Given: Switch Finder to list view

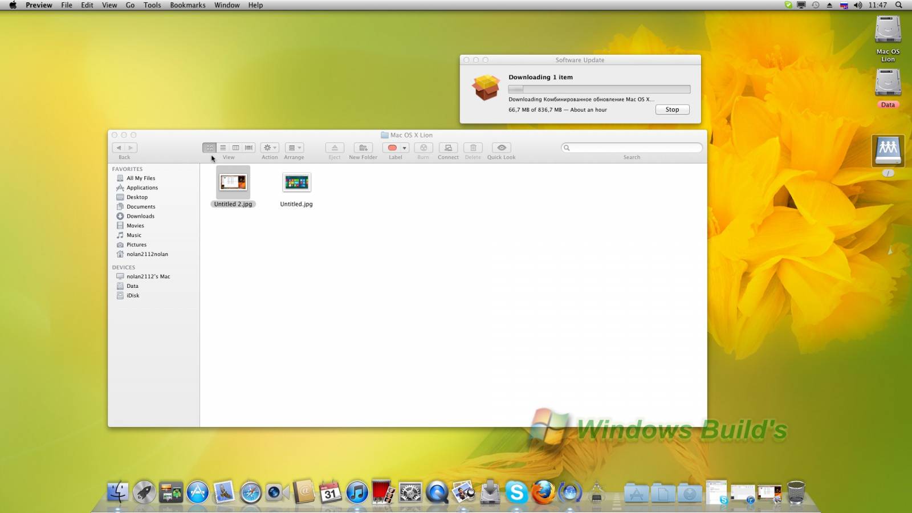Looking at the screenshot, I should tap(223, 148).
